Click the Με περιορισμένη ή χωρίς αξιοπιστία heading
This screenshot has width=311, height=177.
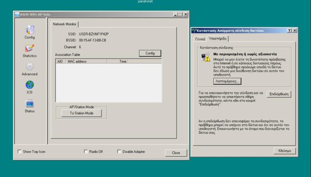(x=245, y=54)
